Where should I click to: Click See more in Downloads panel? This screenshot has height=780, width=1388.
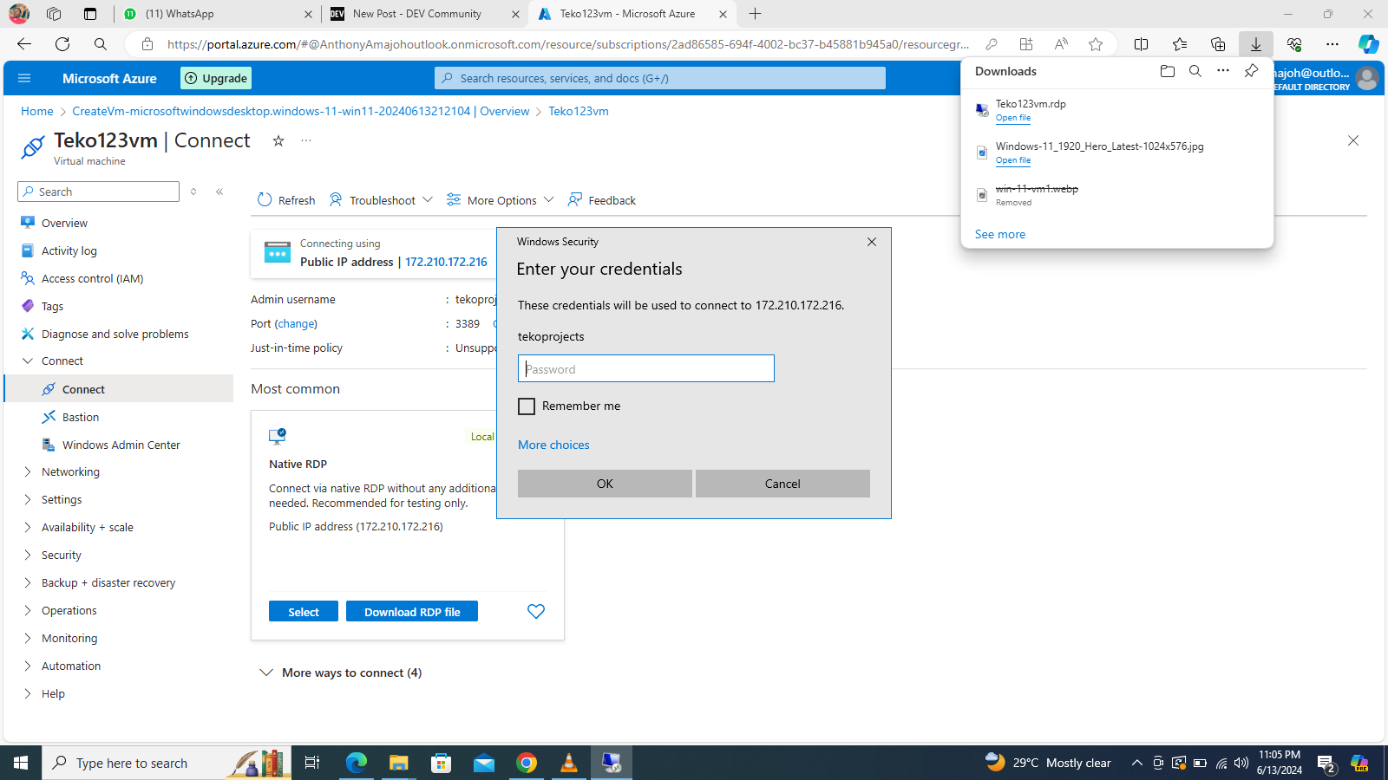tap(1000, 234)
